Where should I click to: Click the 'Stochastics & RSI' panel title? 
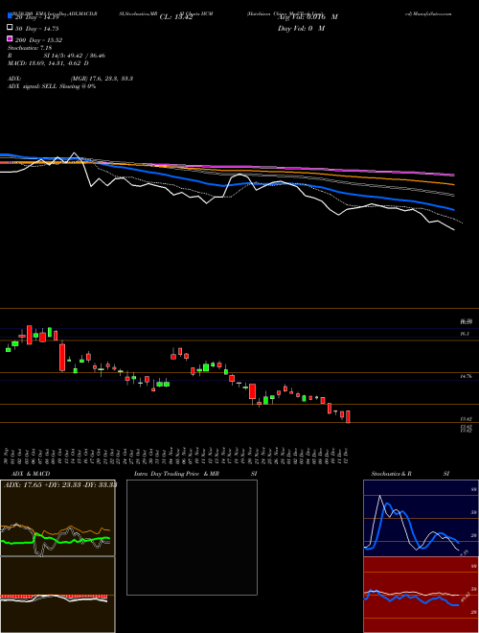point(410,474)
